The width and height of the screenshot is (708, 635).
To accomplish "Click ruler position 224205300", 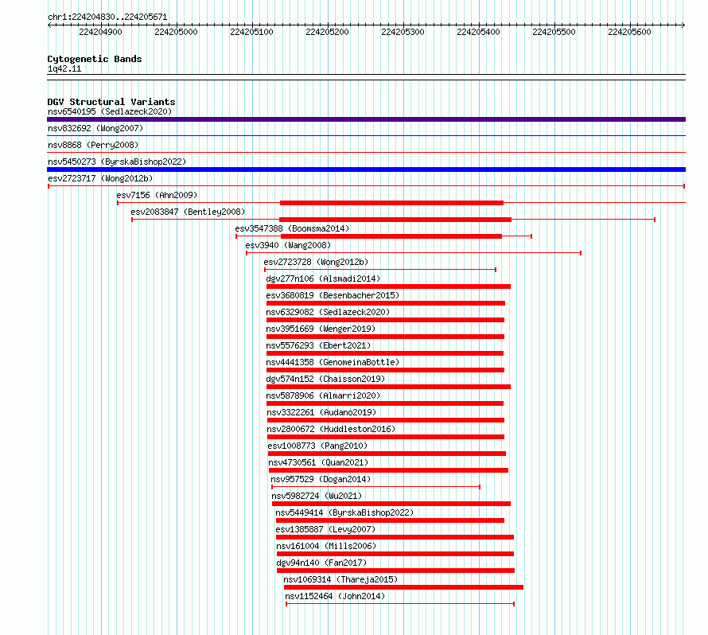I will coord(403,32).
